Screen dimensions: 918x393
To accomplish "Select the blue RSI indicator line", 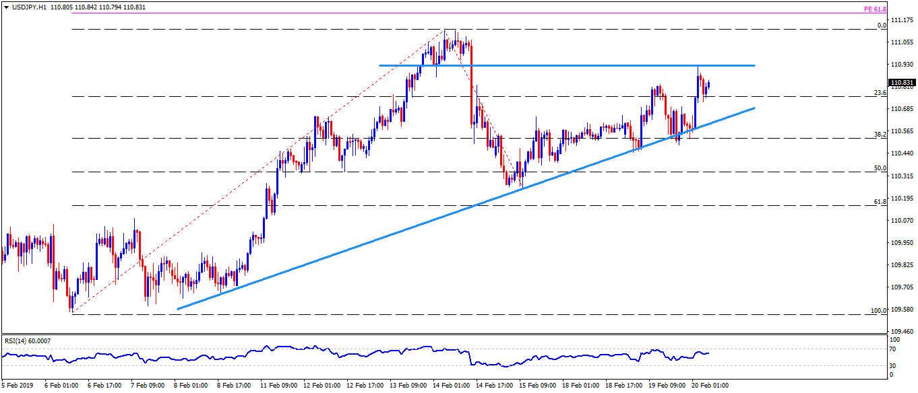I will pos(270,349).
